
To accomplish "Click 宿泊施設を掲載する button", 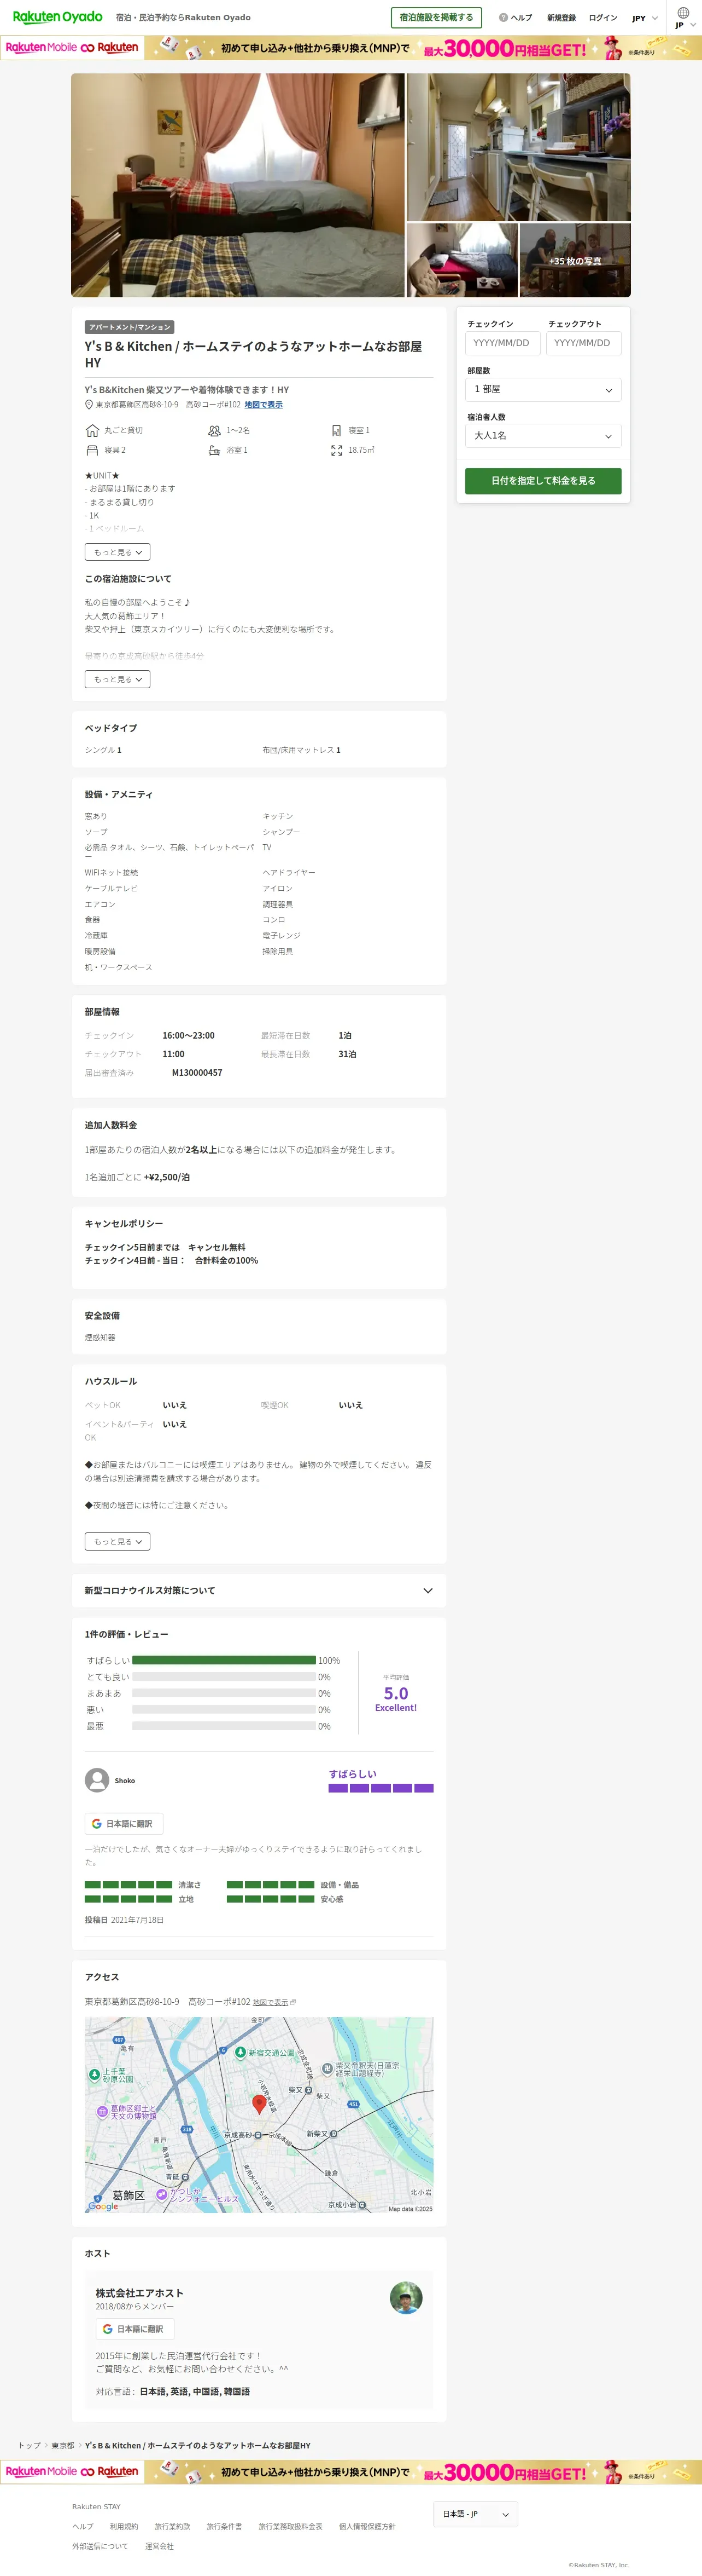I will (x=436, y=17).
